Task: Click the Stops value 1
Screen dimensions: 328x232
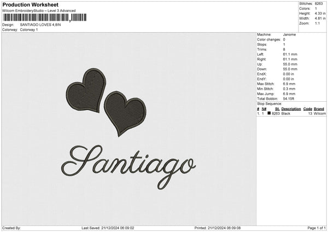Action: 284,44
